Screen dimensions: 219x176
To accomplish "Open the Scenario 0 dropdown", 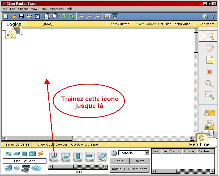I will [147, 153].
